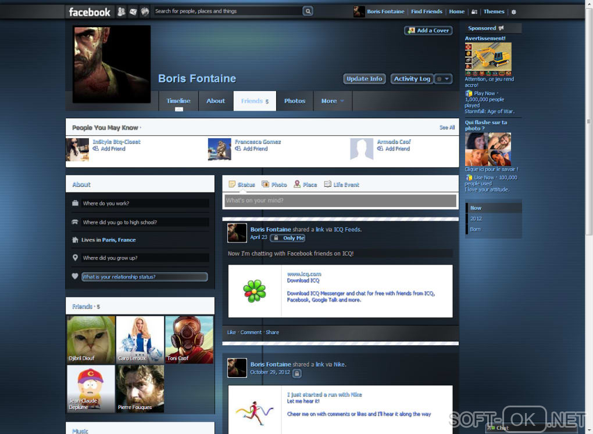This screenshot has height=434, width=593.
Task: Select the Life Event icon
Action: point(327,184)
